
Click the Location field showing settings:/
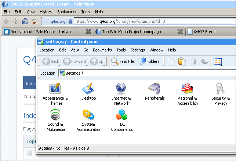147,73
